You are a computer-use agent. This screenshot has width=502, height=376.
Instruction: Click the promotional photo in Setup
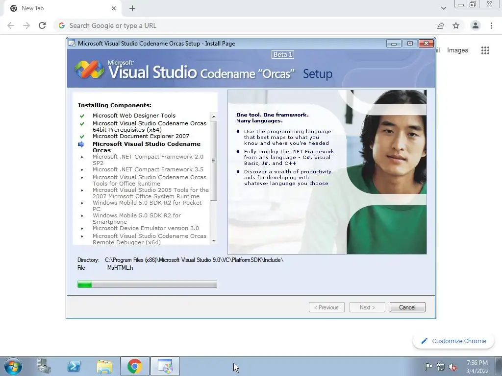pos(327,172)
